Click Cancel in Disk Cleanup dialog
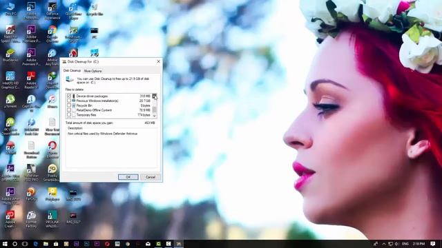The width and height of the screenshot is (442, 248). tap(151, 177)
